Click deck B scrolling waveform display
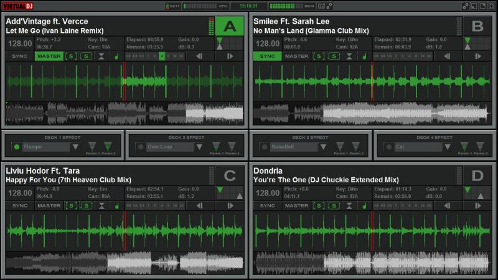Screen dimensions: 498x280 pos(372,82)
